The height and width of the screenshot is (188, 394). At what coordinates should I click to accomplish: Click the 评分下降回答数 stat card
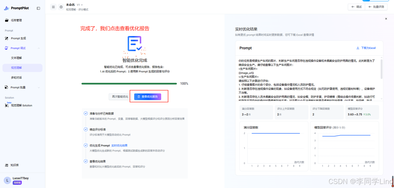point(327,112)
